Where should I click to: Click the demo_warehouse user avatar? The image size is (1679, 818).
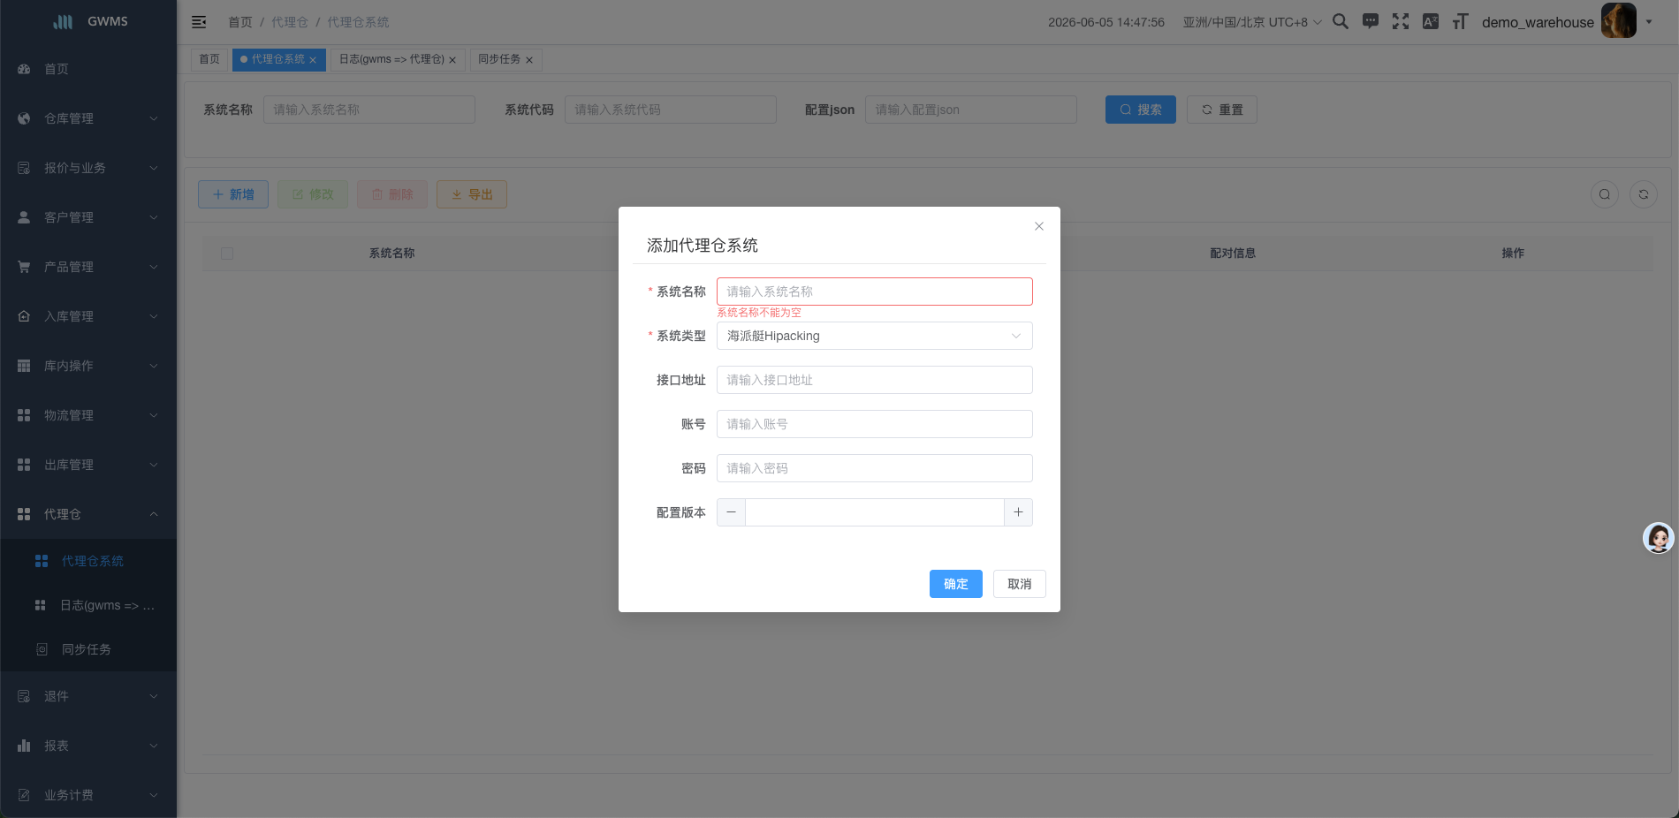tap(1619, 21)
